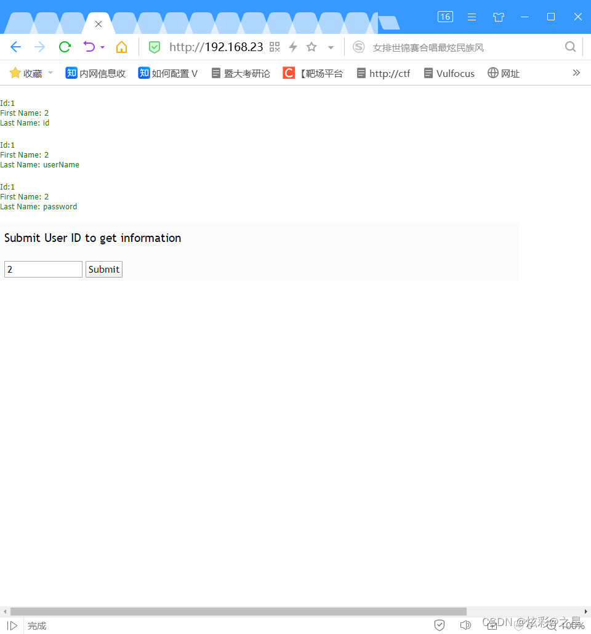This screenshot has height=634, width=591.
Task: Click the Submit button
Action: pos(103,269)
